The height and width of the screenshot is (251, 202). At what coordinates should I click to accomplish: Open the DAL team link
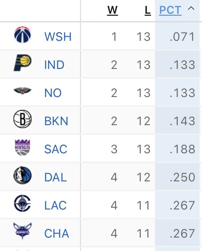click(55, 177)
